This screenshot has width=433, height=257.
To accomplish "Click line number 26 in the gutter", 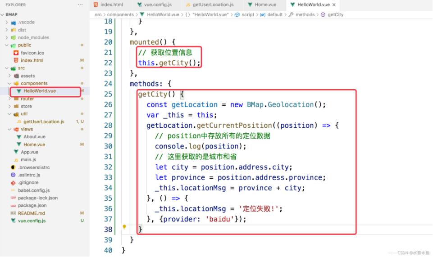I will pos(108,105).
